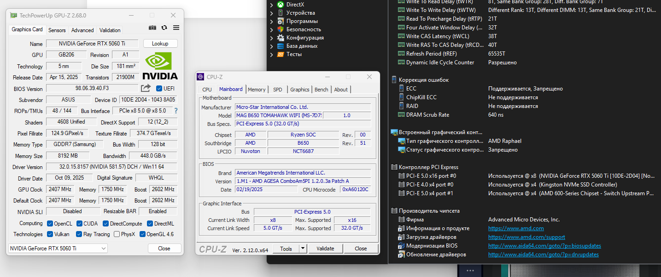Expand the Программы tree node
This screenshot has height=277, width=661.
pos(272,21)
